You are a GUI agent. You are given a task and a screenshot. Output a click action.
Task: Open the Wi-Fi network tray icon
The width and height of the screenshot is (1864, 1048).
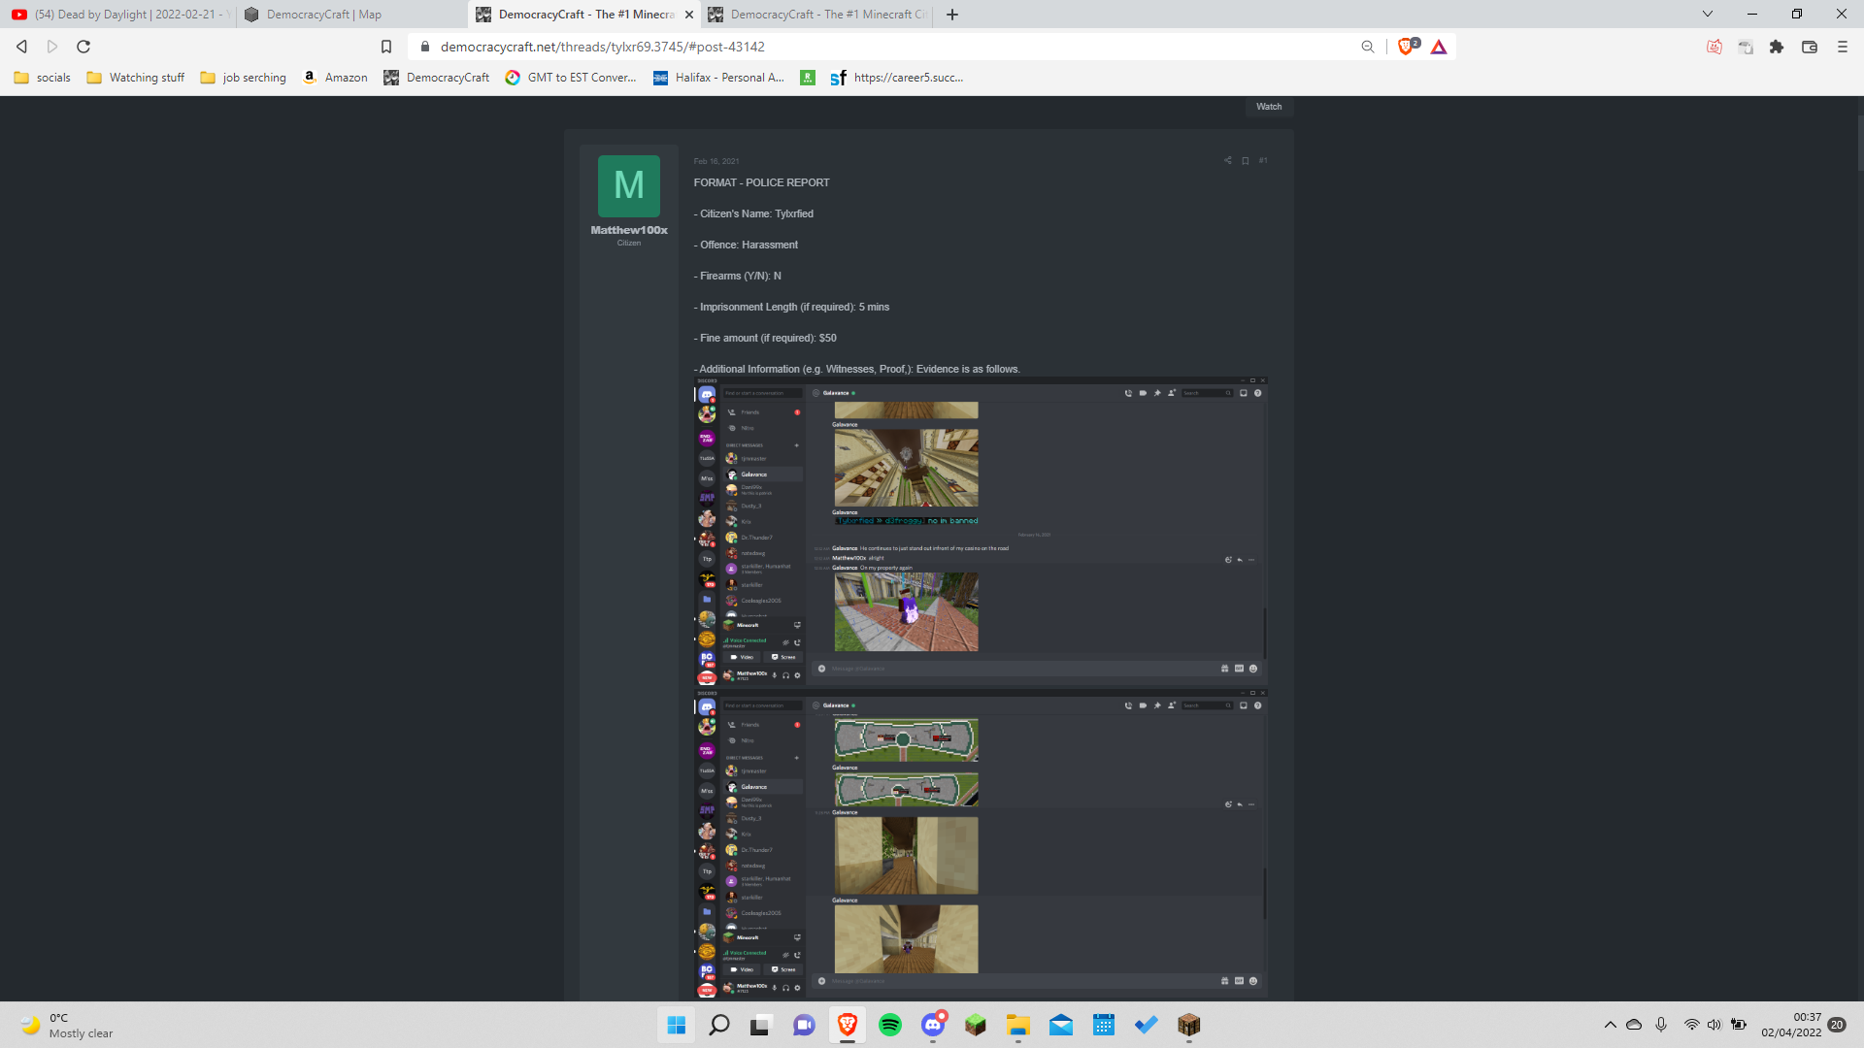1692,1025
